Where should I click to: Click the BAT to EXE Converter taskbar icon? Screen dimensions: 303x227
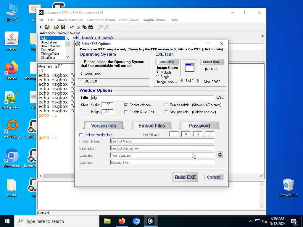click(151, 221)
